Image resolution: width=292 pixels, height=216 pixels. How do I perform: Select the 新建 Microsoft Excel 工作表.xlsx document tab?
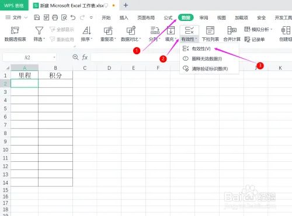[x=74, y=5]
